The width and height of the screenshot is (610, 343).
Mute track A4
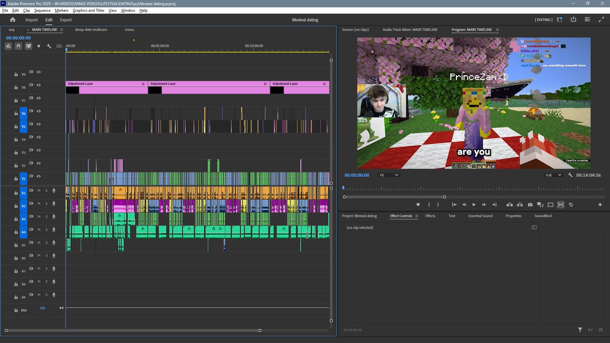[39, 230]
